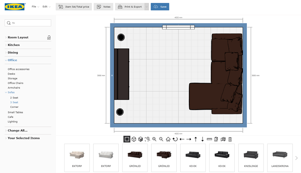Expand the Kitchen category
This screenshot has width=301, height=173.
point(14,45)
